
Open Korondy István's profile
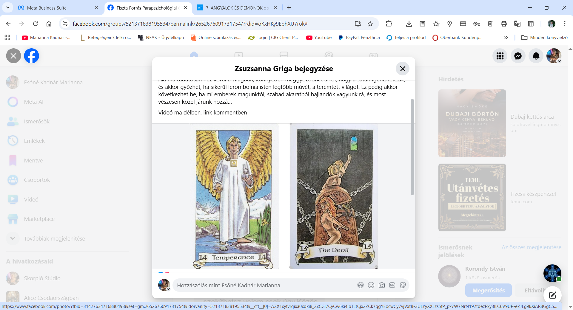click(485, 269)
